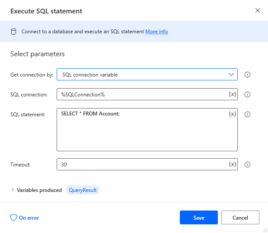Click the Timeout field showing 30

click(x=143, y=164)
